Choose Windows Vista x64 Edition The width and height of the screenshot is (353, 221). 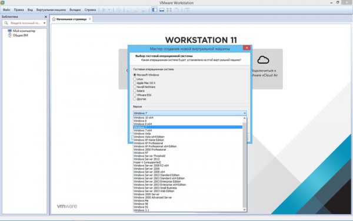(x=188, y=137)
